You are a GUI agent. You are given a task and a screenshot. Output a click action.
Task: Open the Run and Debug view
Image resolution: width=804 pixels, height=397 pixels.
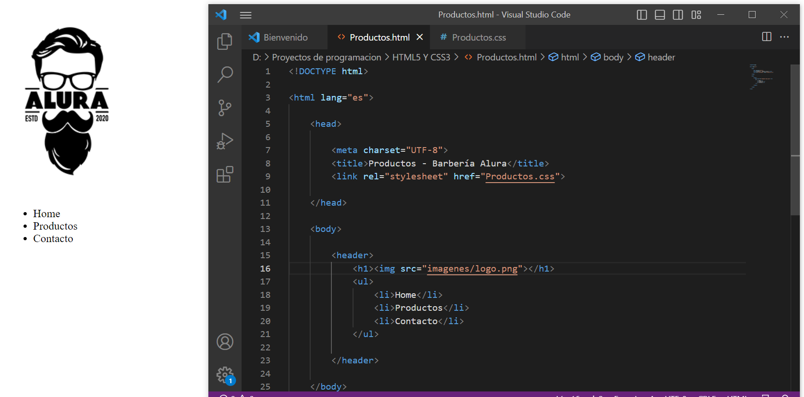click(x=225, y=141)
